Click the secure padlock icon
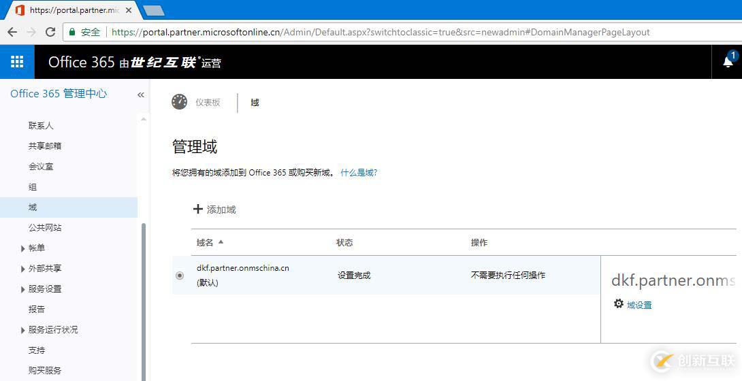742x381 pixels. (72, 32)
